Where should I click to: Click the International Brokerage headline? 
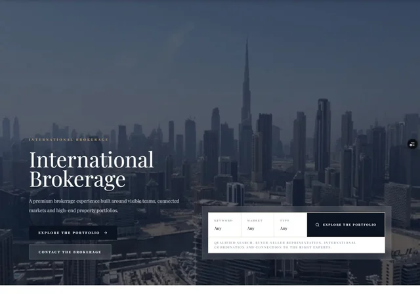[x=91, y=169]
